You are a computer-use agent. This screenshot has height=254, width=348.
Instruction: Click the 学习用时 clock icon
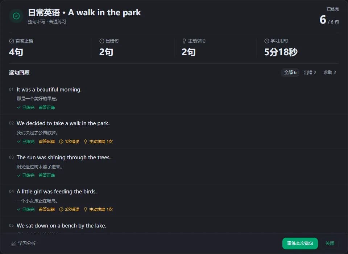266,41
